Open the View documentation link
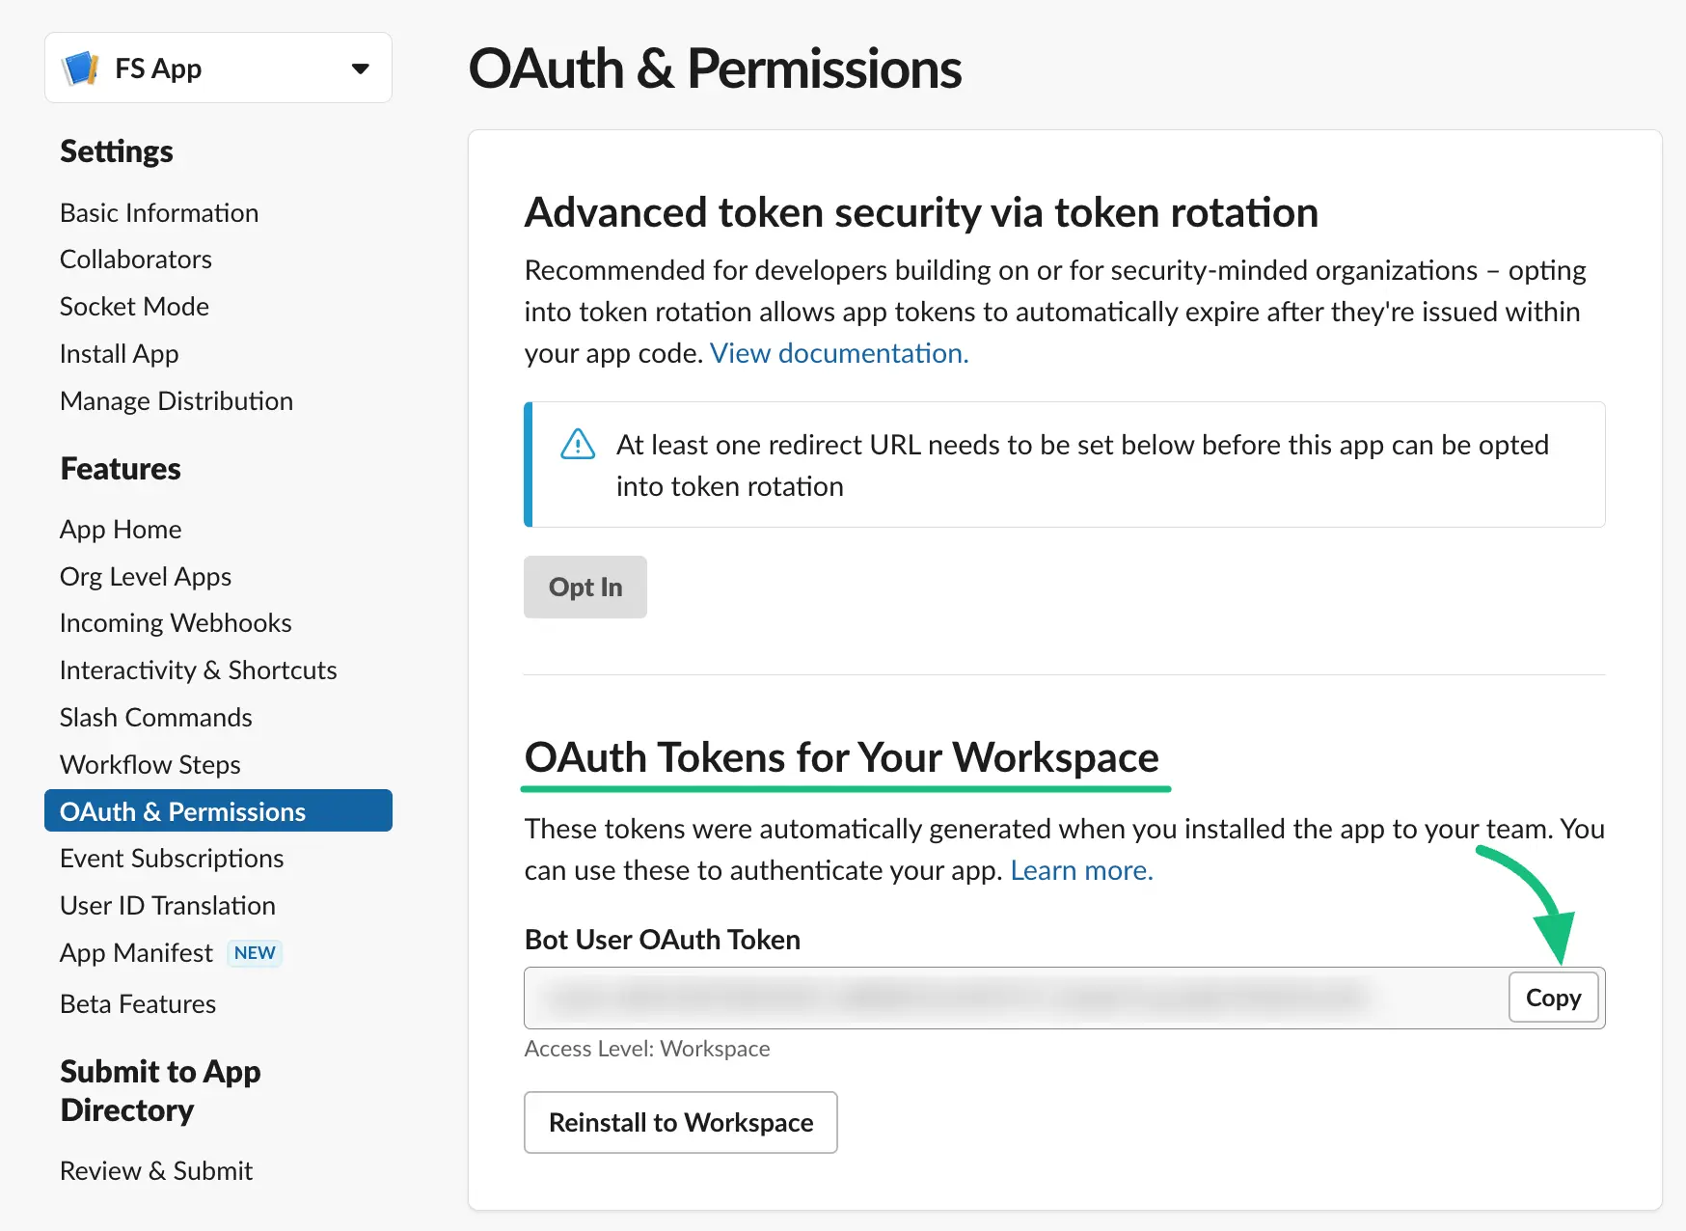 (x=838, y=353)
